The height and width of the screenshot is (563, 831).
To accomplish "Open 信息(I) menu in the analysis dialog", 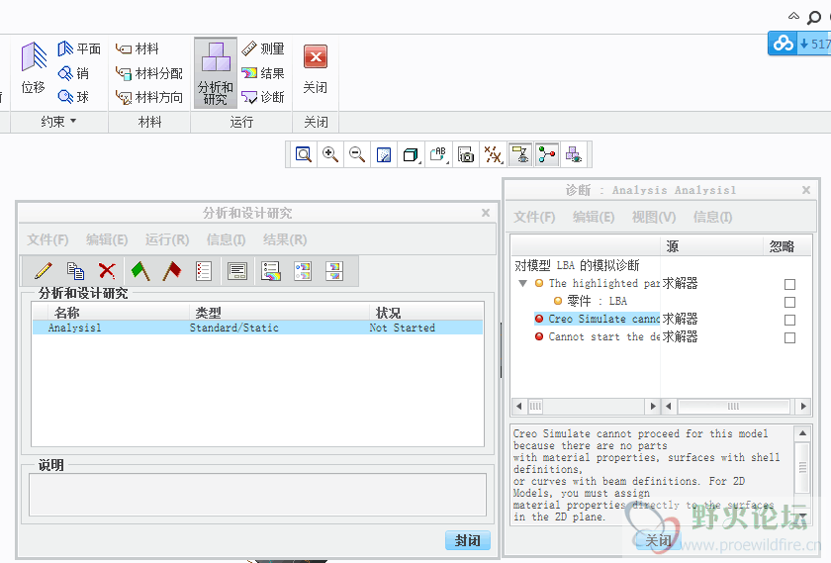I will click(226, 239).
